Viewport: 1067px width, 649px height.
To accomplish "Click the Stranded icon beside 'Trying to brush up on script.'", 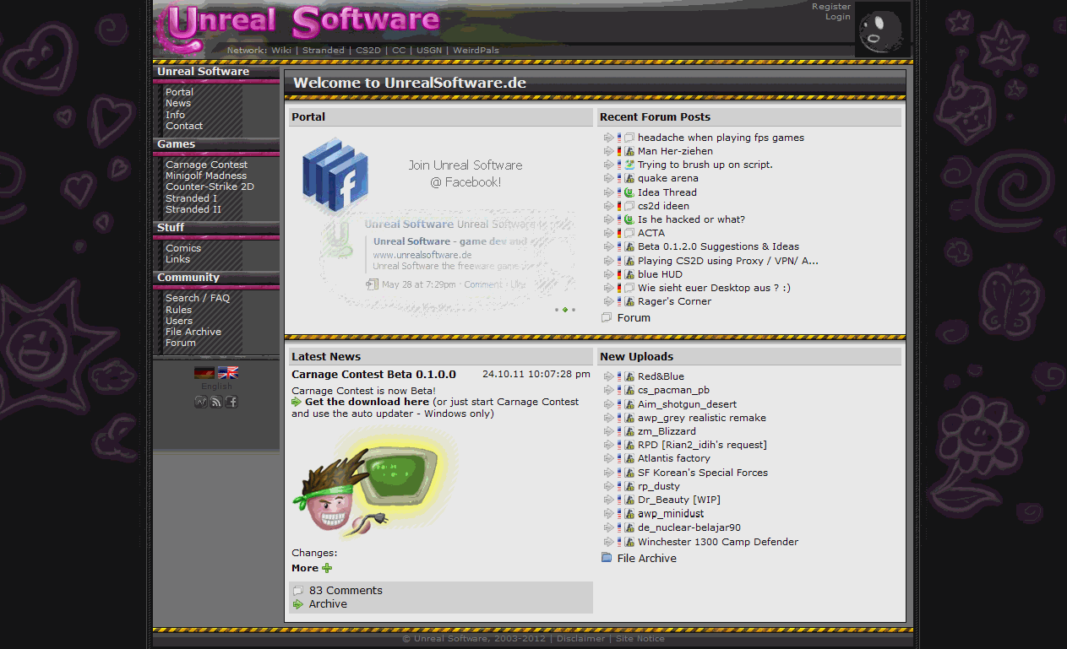I will pos(629,165).
